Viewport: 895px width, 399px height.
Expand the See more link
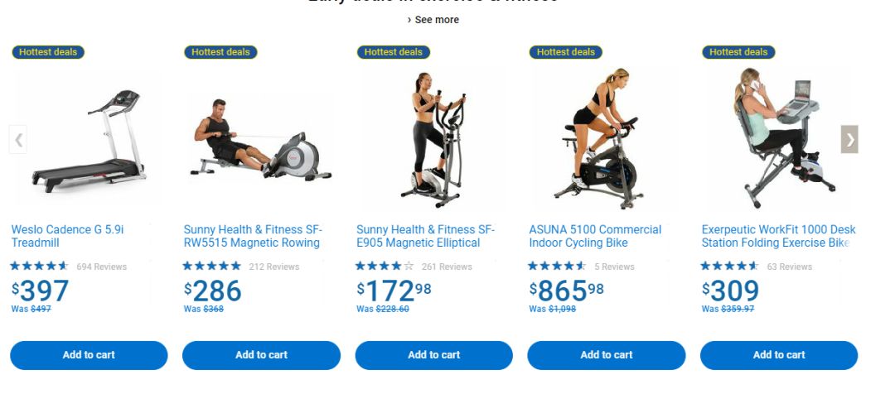point(433,19)
